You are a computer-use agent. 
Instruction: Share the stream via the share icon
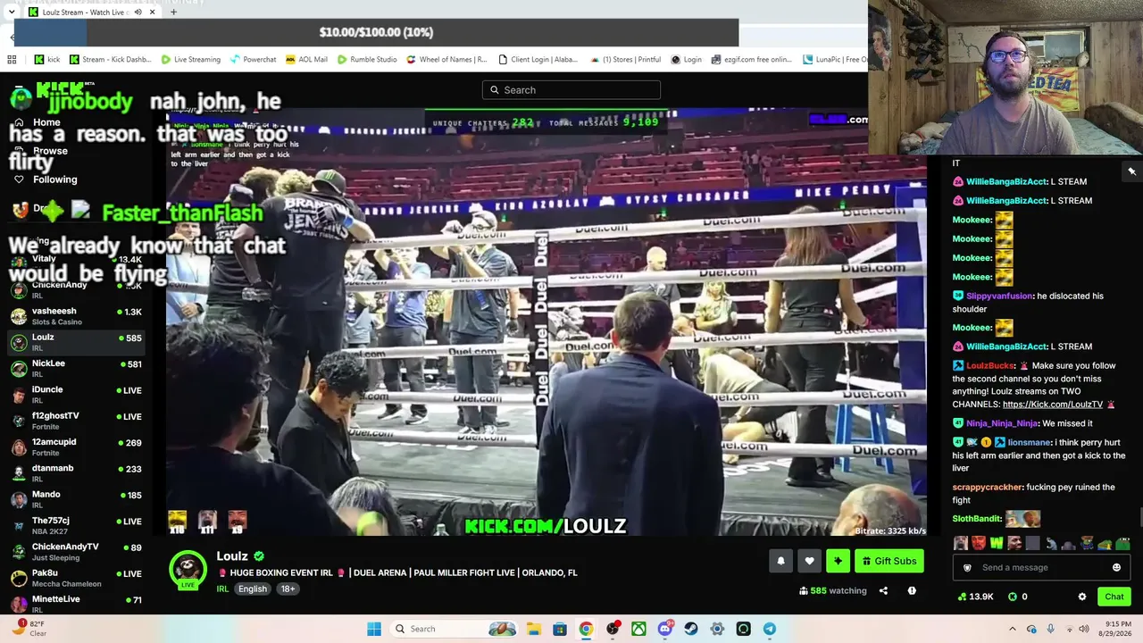tap(883, 590)
